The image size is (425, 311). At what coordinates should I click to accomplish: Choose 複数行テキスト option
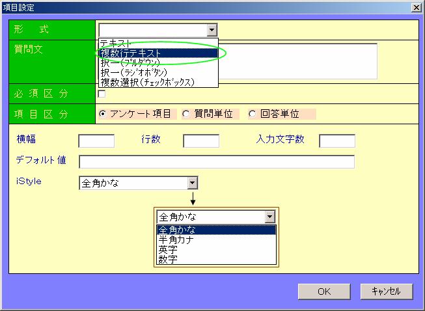point(158,53)
